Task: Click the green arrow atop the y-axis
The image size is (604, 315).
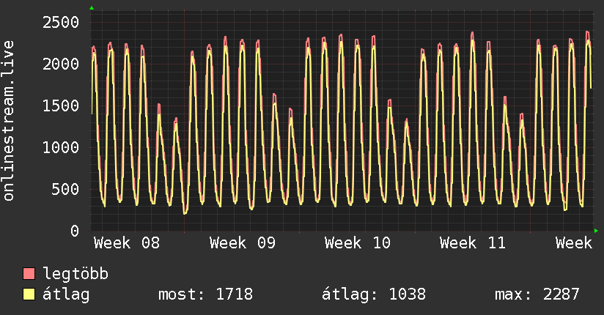Action: point(92,8)
